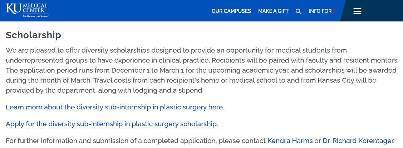Viewport: 403px width, 148px height.
Task: Click the word 'here' ending the Learn more link
Action: [215, 107]
